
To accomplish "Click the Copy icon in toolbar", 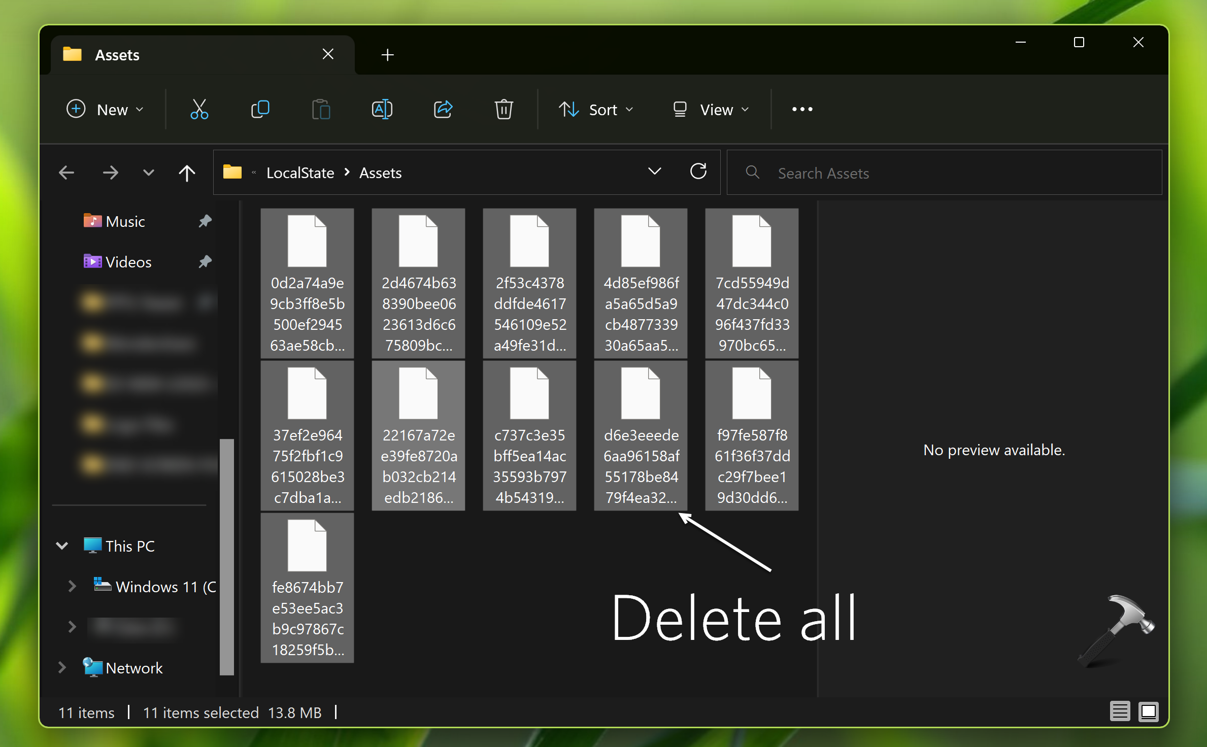I will coord(260,109).
